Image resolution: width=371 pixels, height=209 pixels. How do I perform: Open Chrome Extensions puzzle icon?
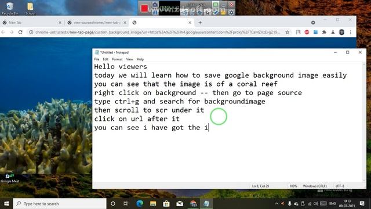coord(324,32)
